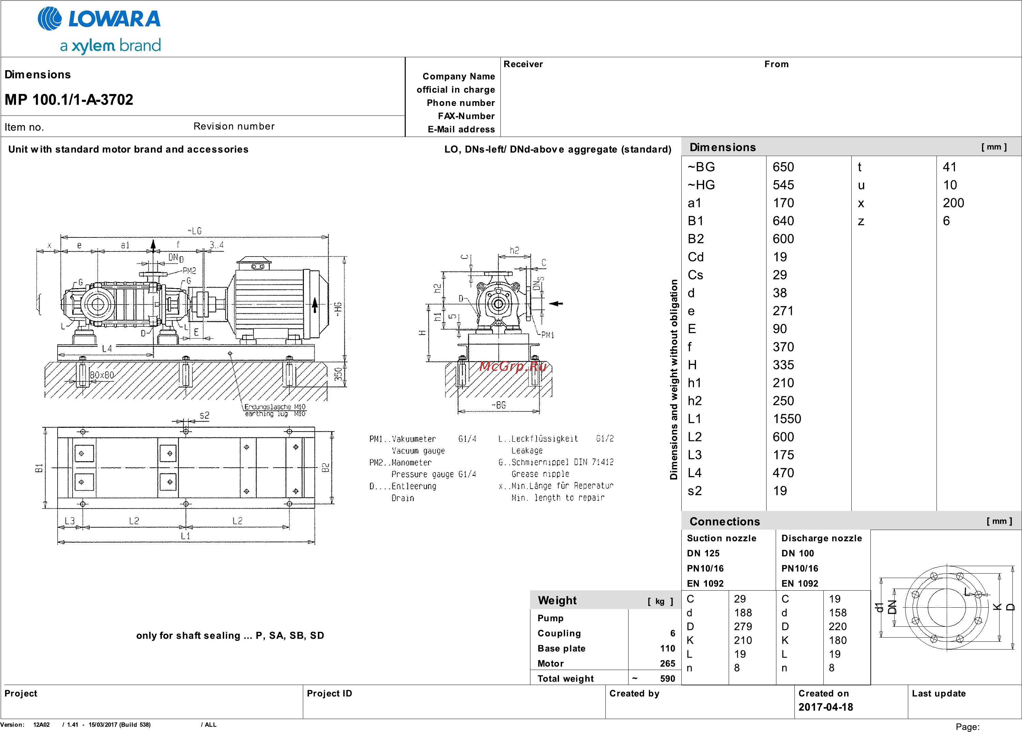Click the 'earthing lug M10' annotation

point(275,414)
